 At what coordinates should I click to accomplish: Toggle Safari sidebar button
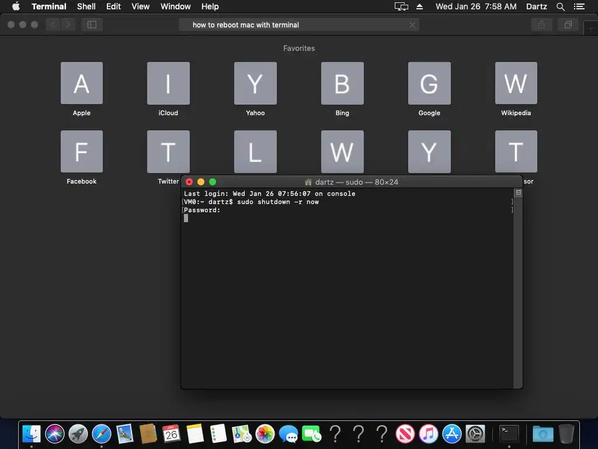click(92, 25)
